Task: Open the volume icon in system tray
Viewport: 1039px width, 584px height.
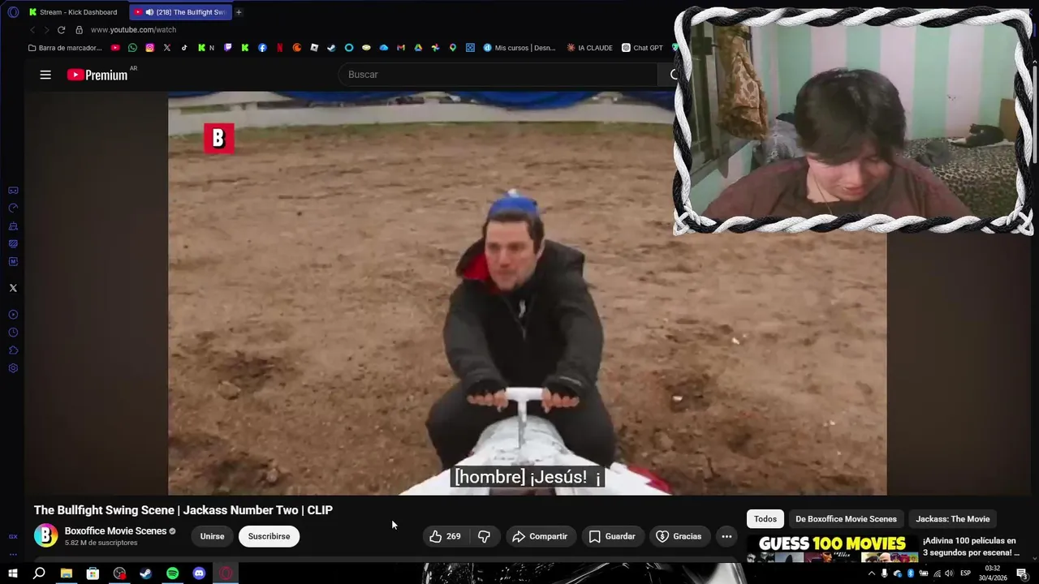Action: [949, 573]
